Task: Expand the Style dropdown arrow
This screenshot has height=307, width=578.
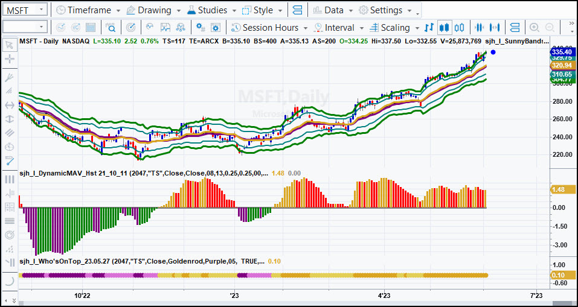Action: click(x=280, y=11)
